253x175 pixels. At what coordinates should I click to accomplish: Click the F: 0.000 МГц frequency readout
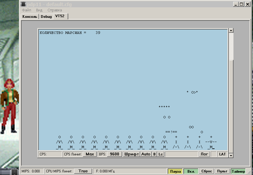click(x=105, y=171)
